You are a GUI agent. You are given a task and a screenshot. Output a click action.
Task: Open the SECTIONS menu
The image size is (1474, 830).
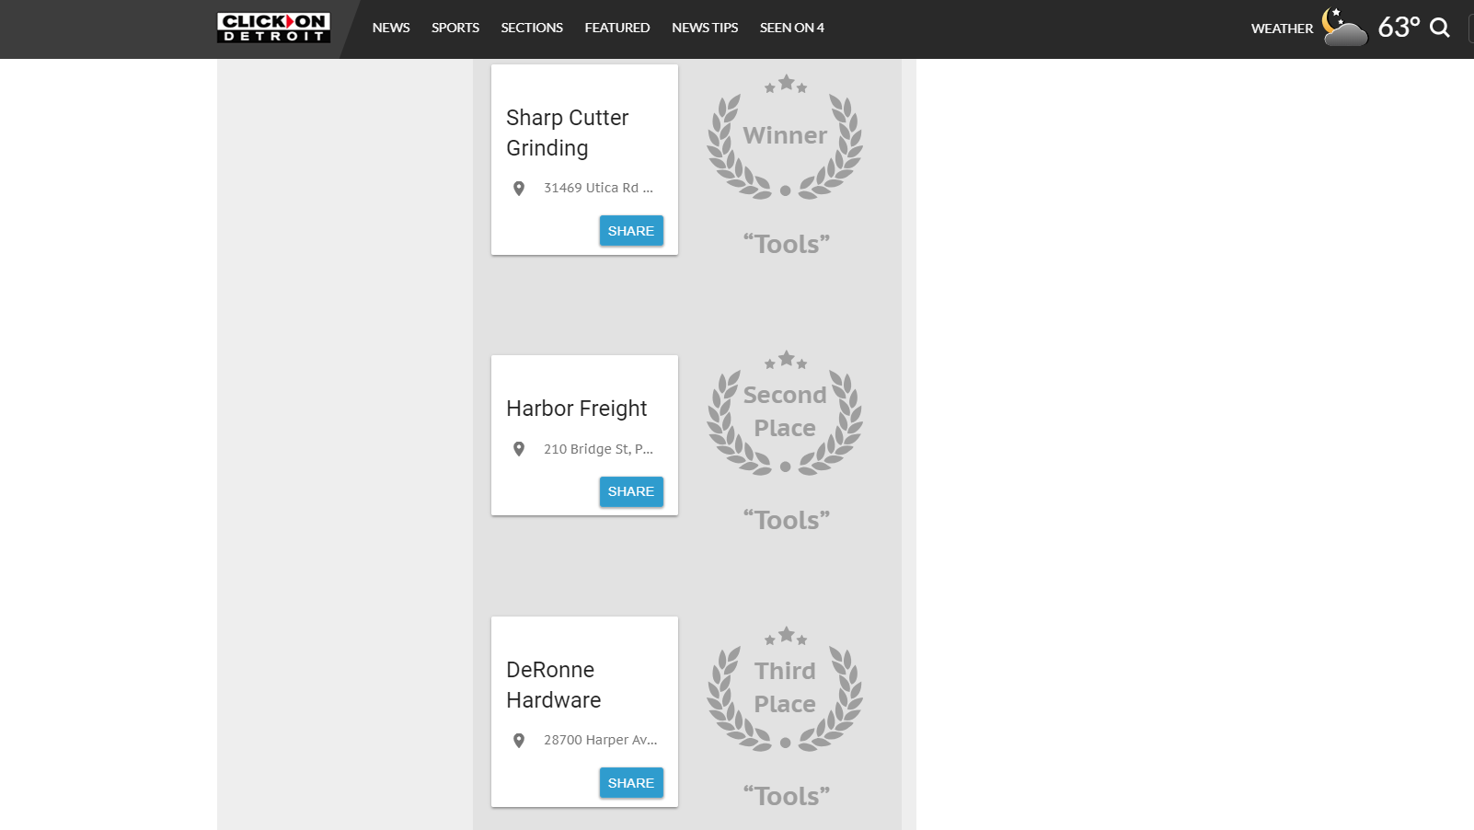(x=531, y=28)
